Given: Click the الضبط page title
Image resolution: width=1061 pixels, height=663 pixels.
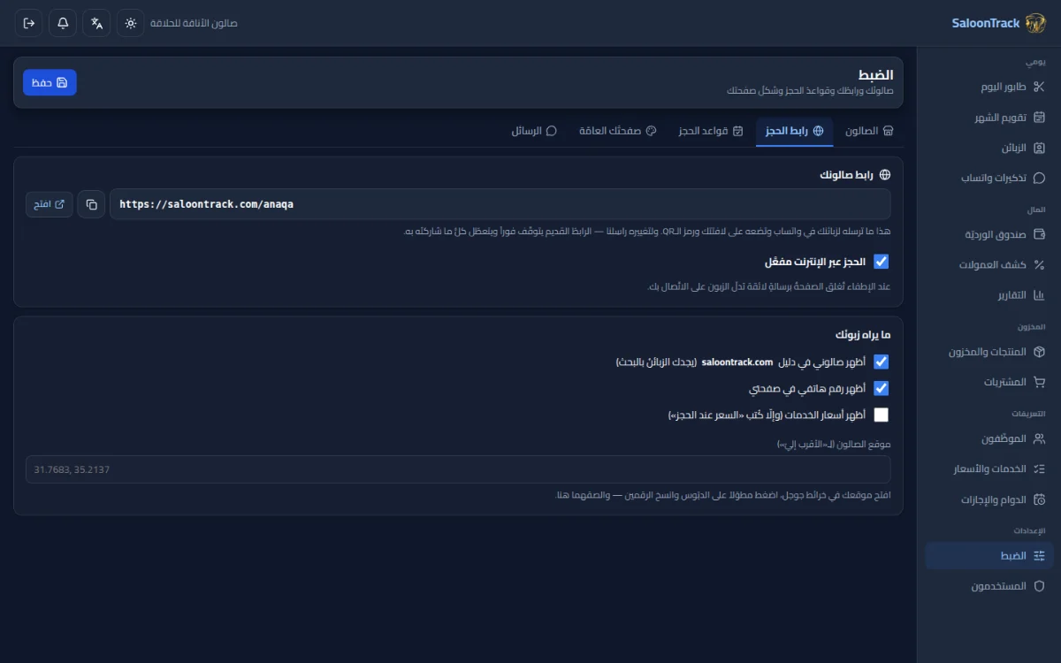Looking at the screenshot, I should 875,75.
